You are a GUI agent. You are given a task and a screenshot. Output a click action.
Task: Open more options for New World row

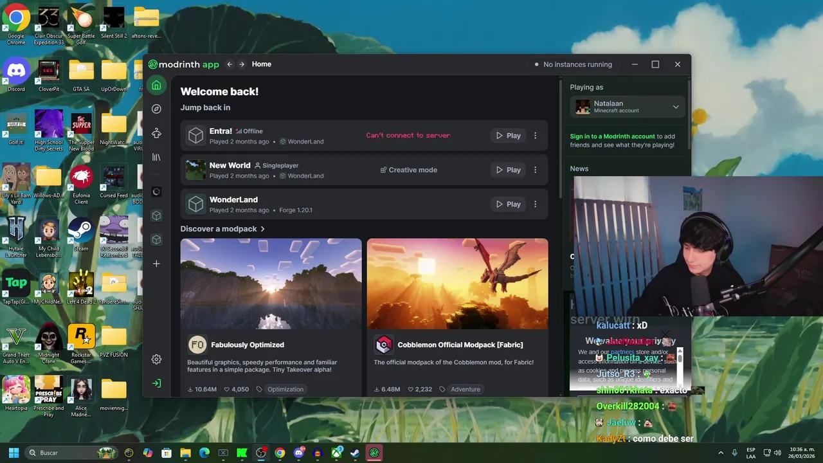tap(535, 170)
